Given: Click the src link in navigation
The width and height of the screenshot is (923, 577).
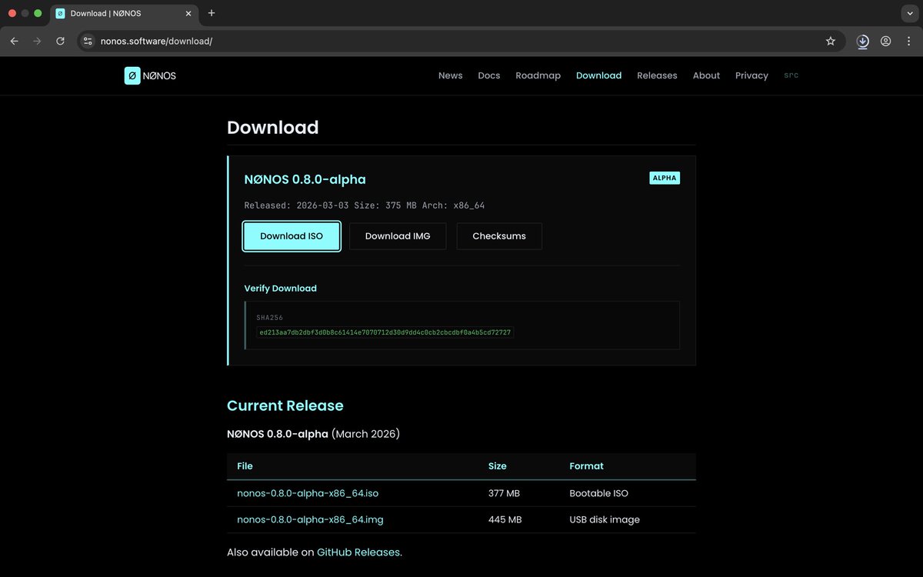Looking at the screenshot, I should pos(791,75).
